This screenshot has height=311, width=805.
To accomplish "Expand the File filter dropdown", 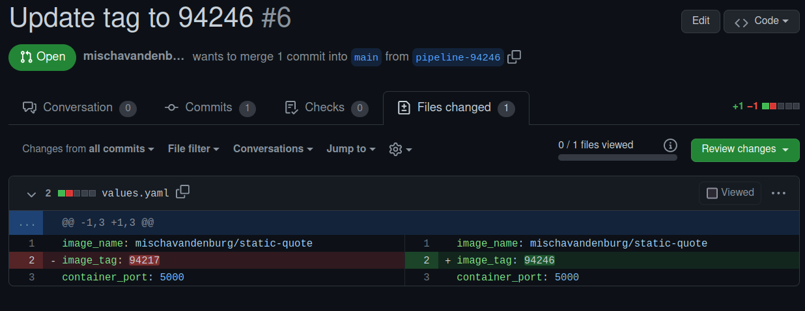I will pos(193,149).
